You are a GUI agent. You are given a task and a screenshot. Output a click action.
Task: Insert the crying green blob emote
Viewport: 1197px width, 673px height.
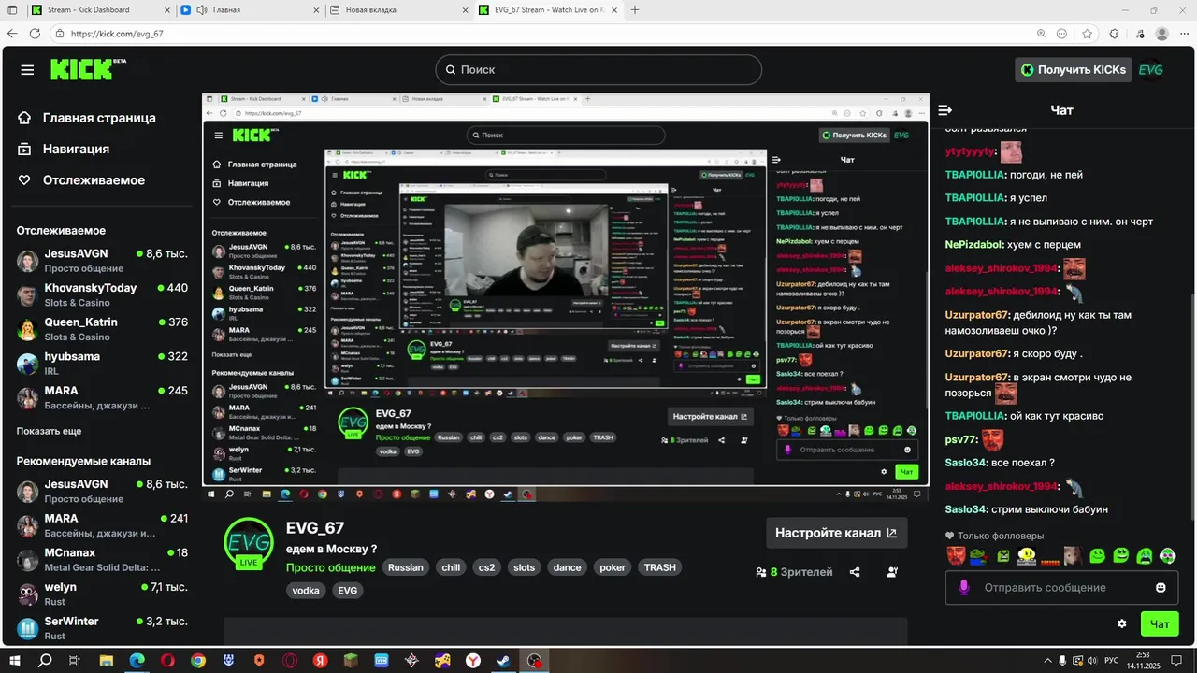[x=1145, y=555]
